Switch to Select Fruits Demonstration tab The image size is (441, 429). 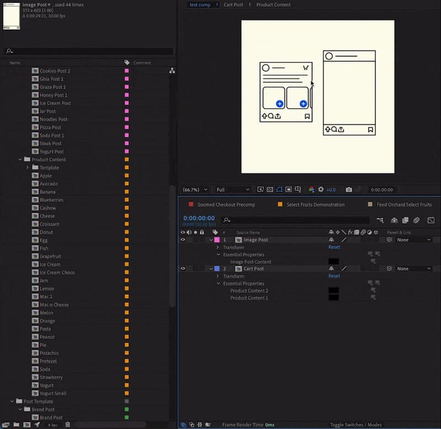(315, 205)
